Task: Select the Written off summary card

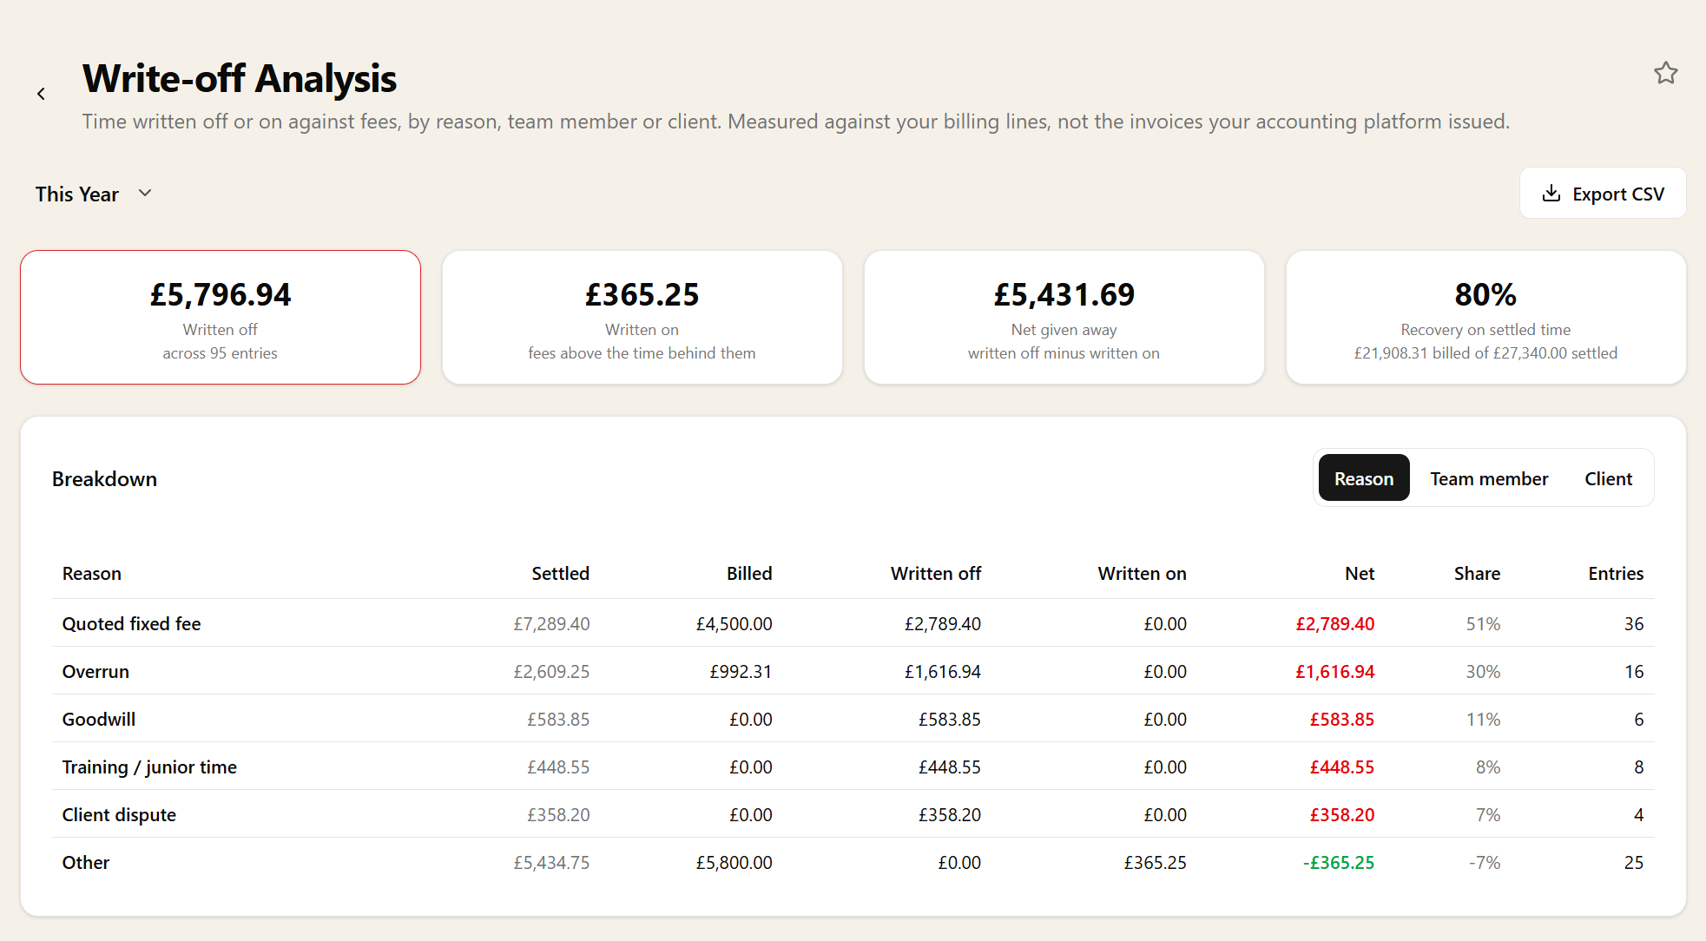Action: [221, 318]
